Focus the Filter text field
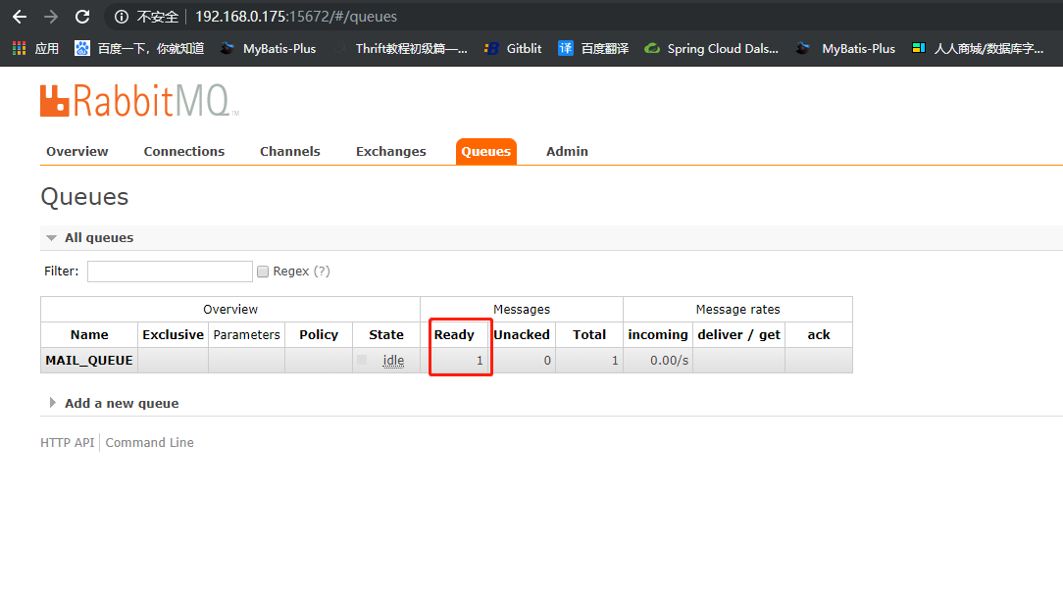This screenshot has width=1063, height=593. pyautogui.click(x=171, y=272)
